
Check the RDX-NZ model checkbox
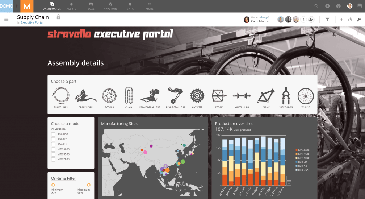pos(53,139)
